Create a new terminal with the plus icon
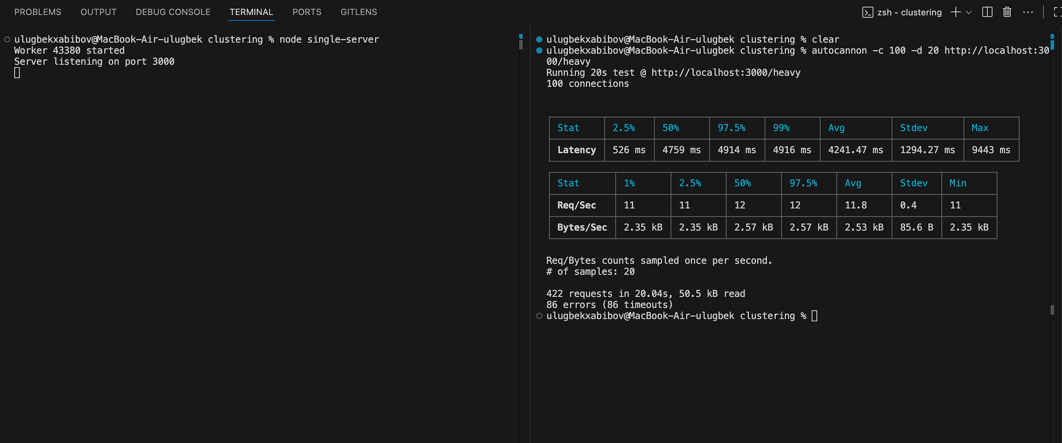1062x443 pixels. [956, 12]
